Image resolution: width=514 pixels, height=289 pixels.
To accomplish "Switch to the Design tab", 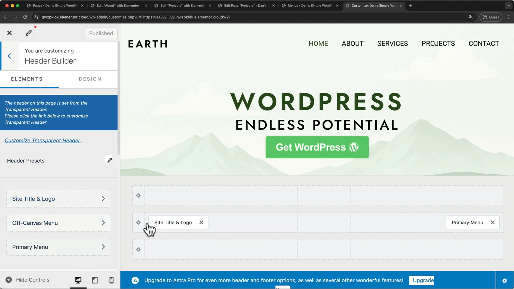I will click(x=90, y=79).
